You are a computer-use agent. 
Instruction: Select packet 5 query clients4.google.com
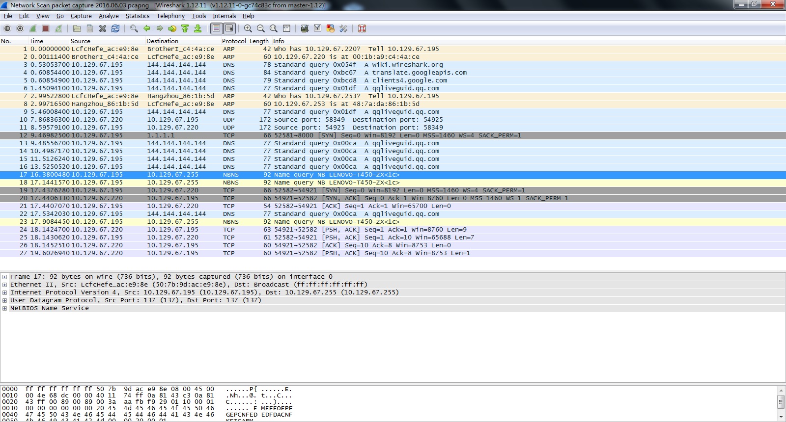click(393, 80)
